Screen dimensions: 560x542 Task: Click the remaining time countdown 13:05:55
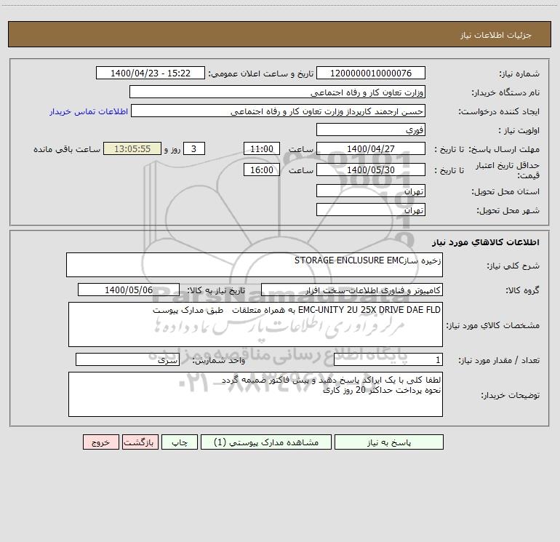tap(132, 148)
